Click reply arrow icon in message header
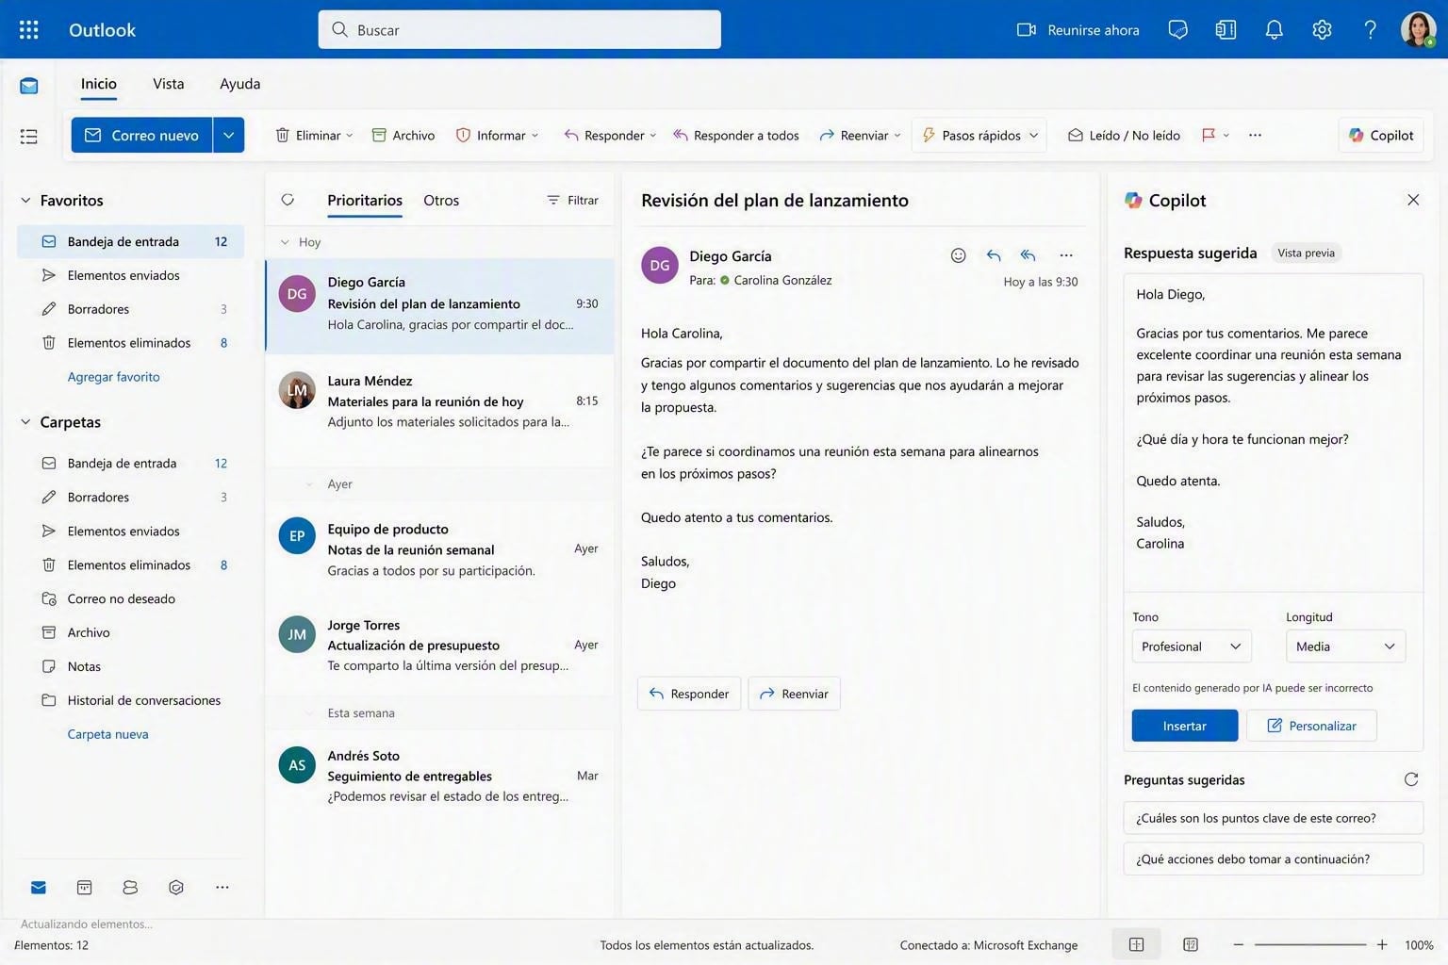This screenshot has height=965, width=1448. [x=994, y=255]
